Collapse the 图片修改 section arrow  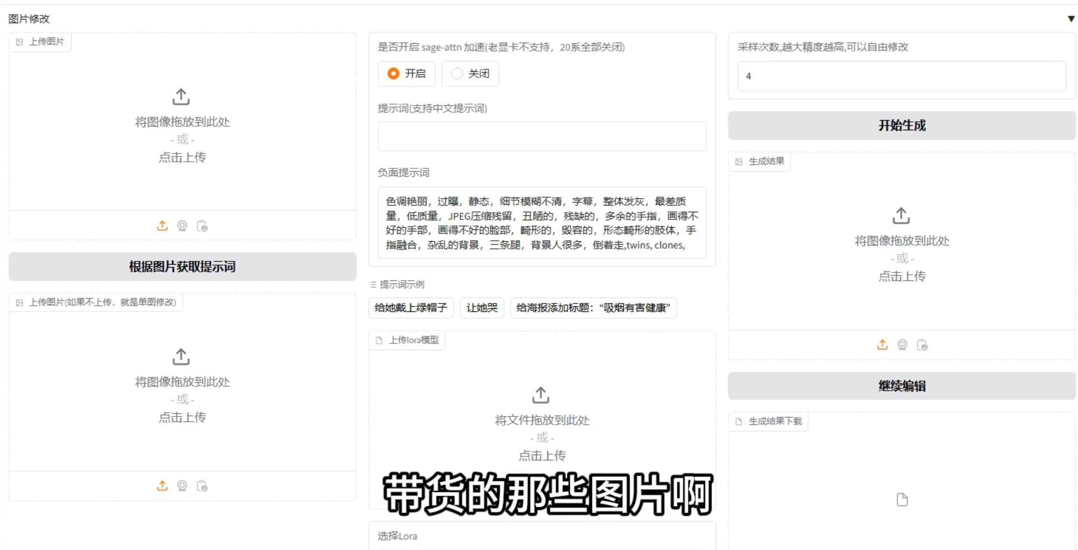tap(1071, 19)
